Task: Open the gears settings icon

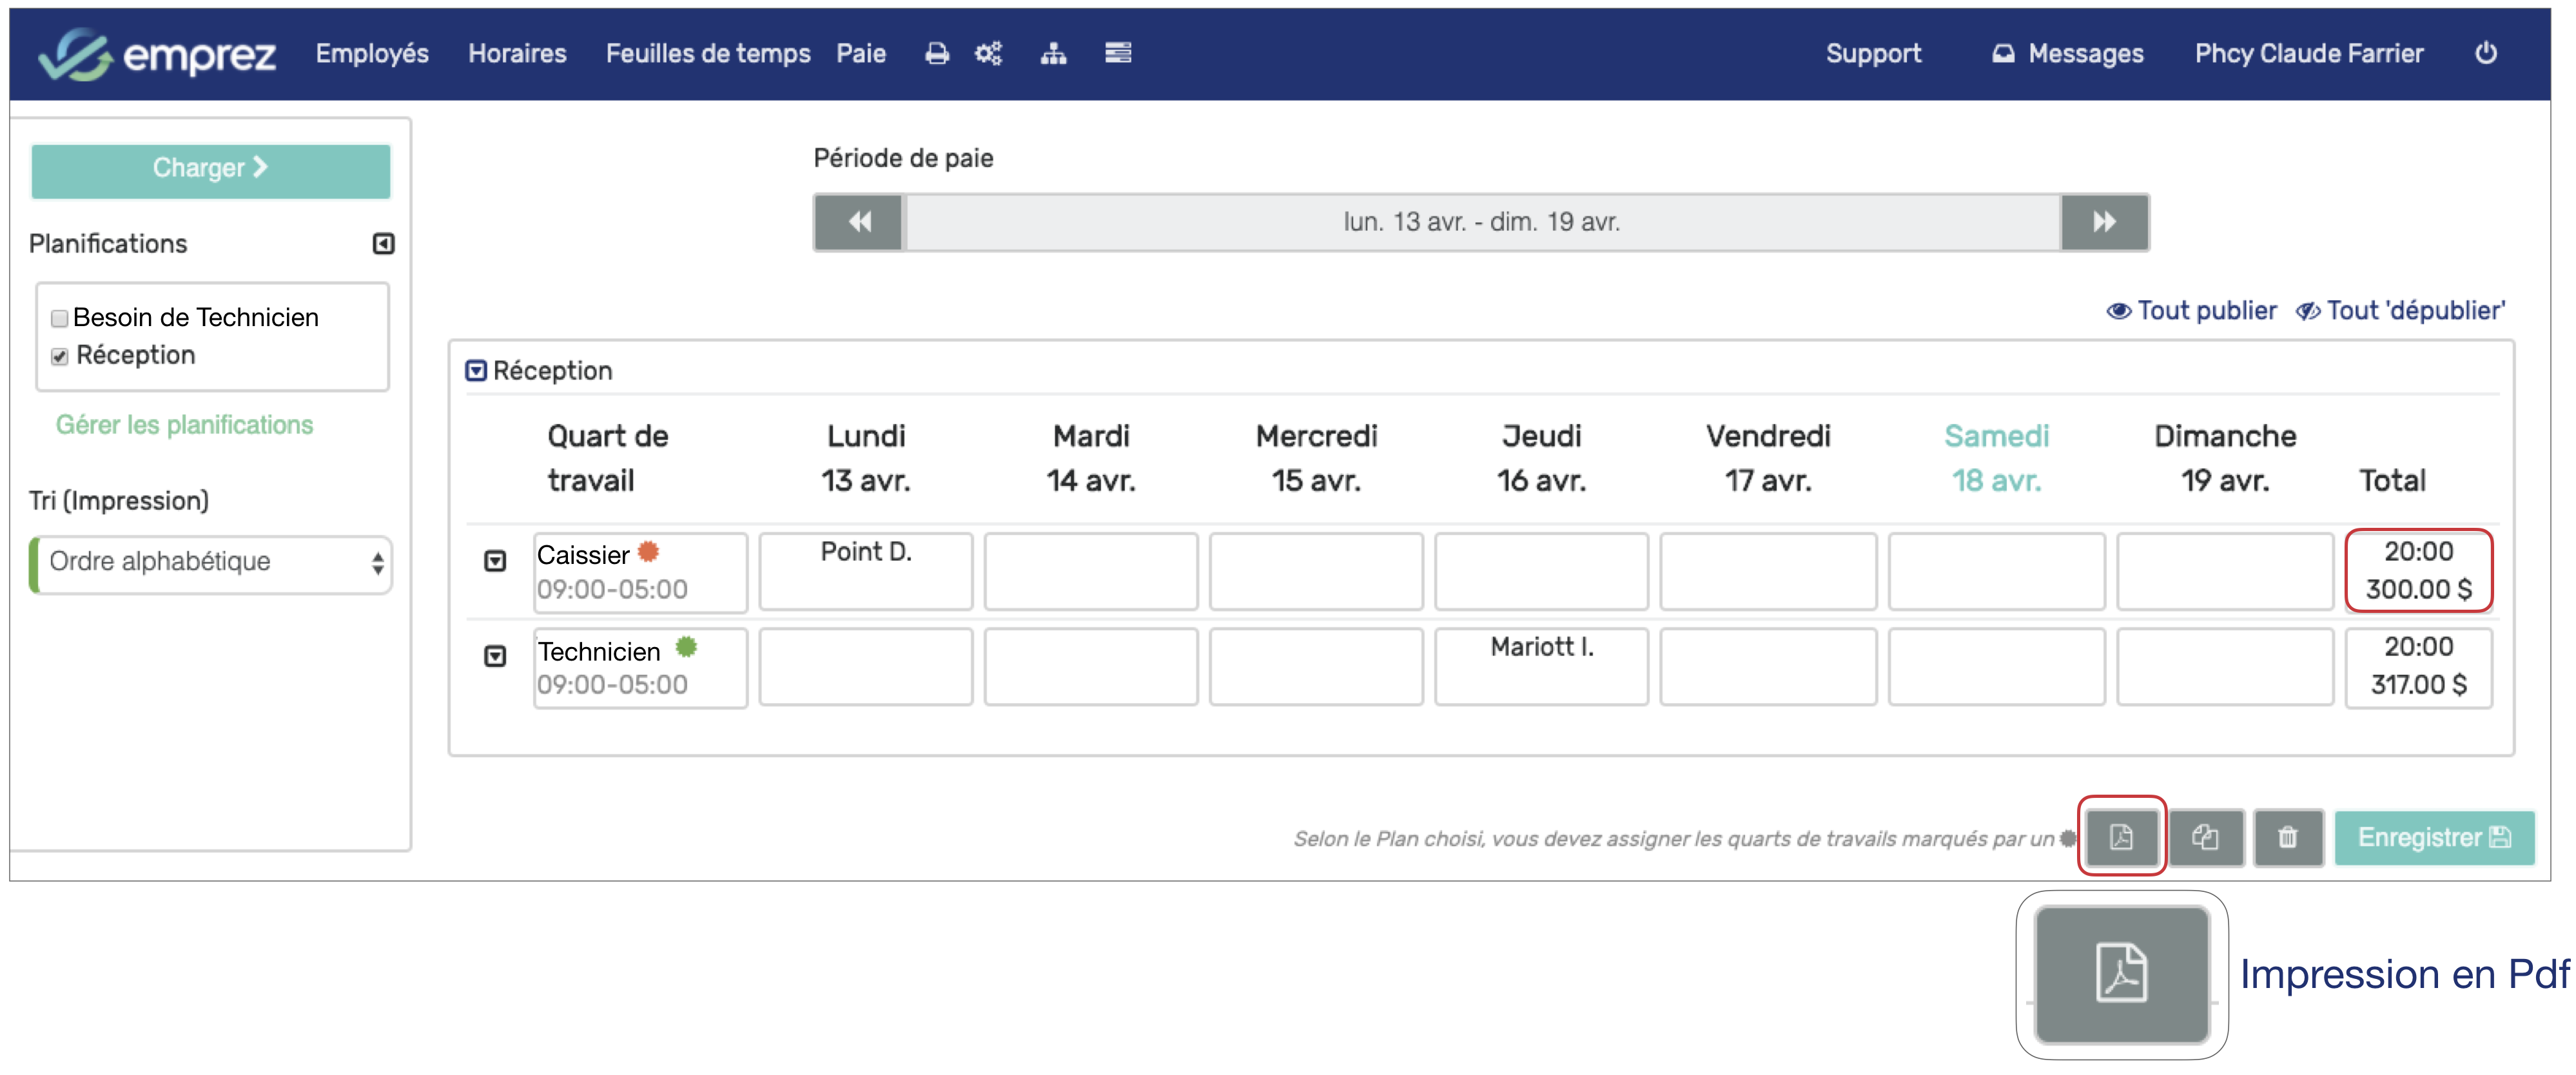Action: tap(988, 54)
